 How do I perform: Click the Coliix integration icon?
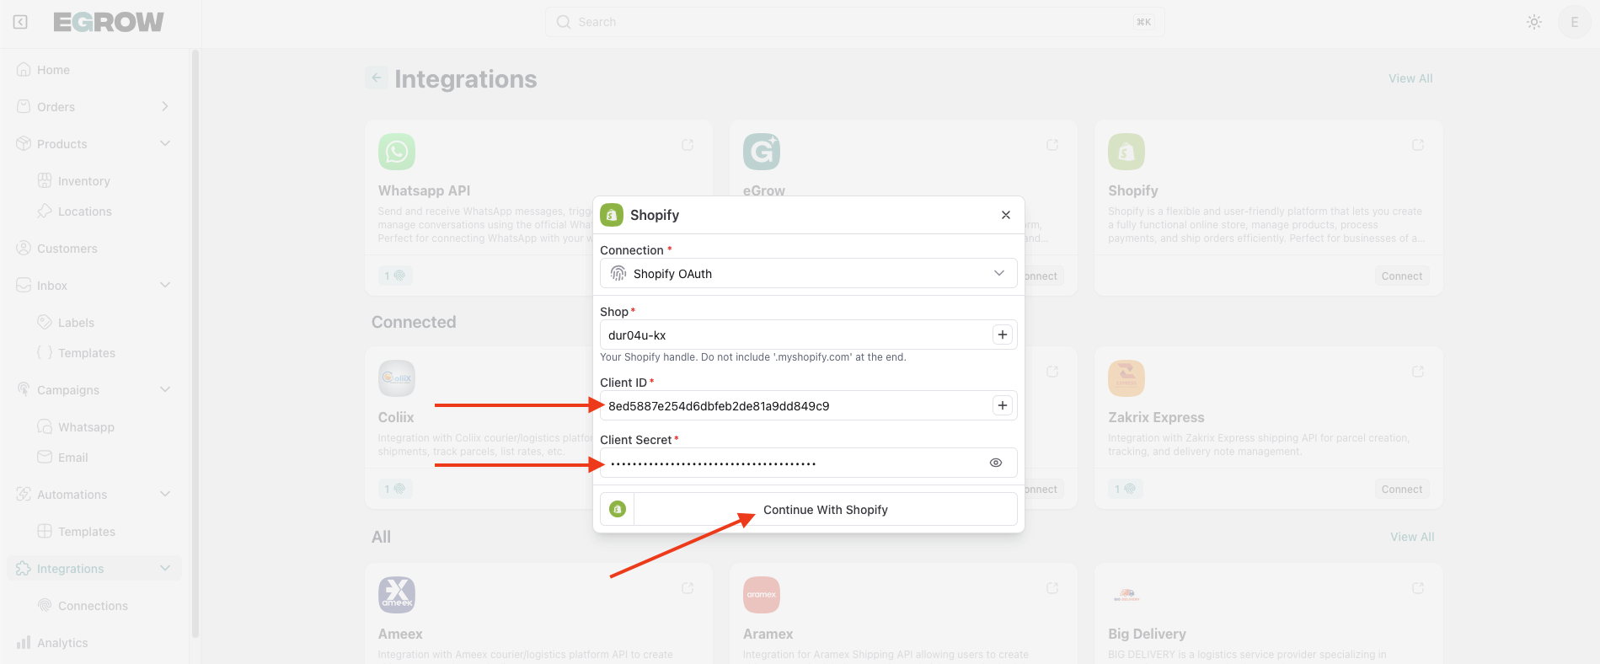397,378
